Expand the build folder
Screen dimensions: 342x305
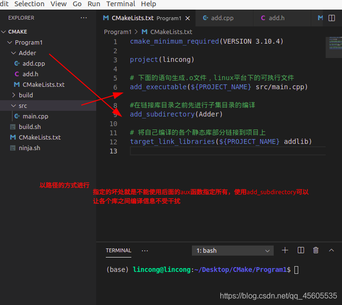pos(13,95)
